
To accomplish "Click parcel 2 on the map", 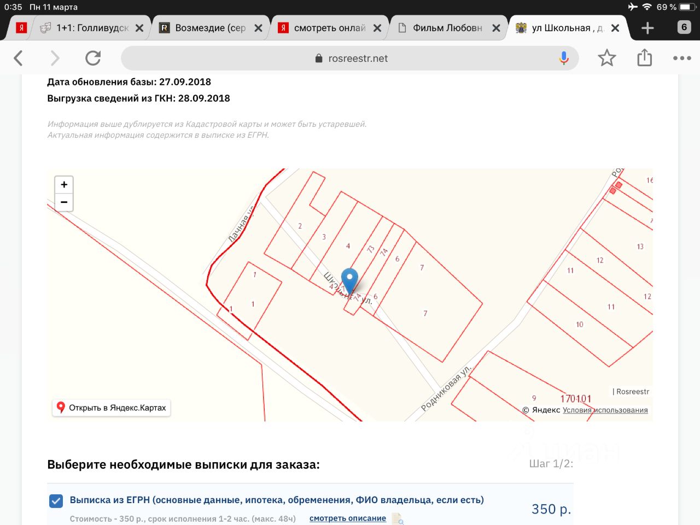I will pos(300,226).
